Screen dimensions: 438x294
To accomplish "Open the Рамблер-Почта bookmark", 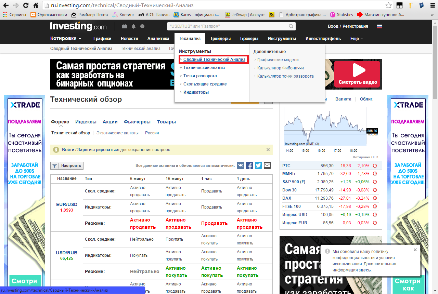I will pos(90,15).
